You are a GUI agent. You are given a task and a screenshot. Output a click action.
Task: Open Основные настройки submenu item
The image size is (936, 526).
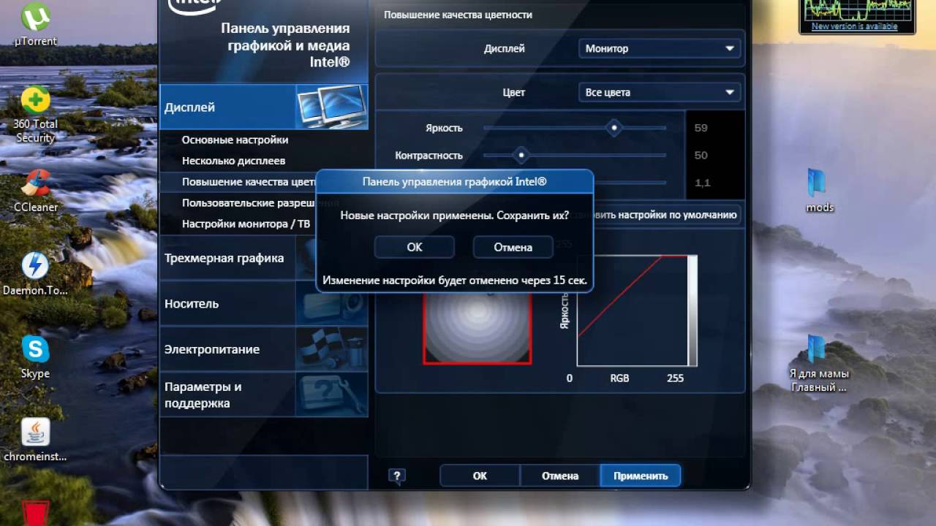[235, 140]
